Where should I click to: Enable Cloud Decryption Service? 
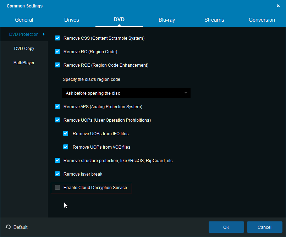[57, 187]
